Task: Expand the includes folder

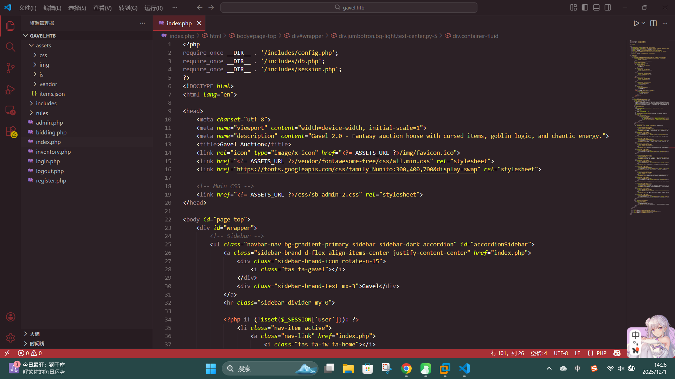Action: [x=46, y=103]
